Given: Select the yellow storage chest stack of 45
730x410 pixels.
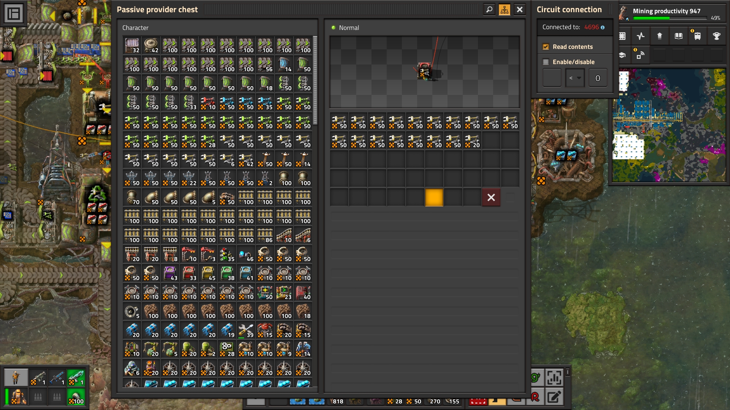Looking at the screenshot, I should click(208, 273).
